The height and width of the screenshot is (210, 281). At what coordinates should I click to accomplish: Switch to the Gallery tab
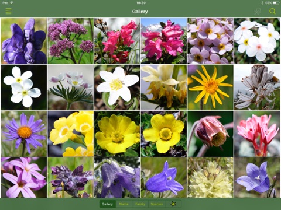(x=108, y=204)
